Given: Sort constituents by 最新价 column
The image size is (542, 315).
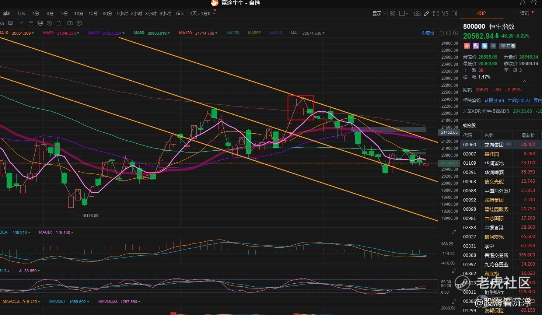Looking at the screenshot, I should [x=528, y=135].
